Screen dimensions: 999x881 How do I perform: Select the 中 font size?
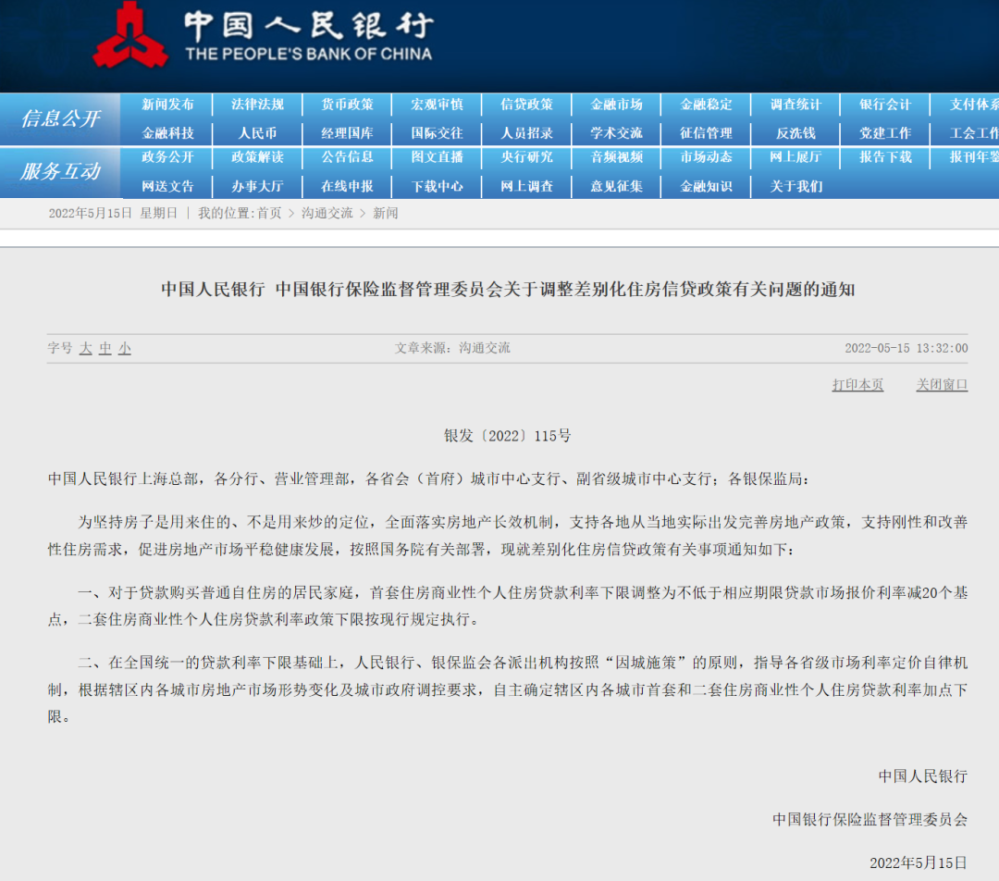[x=105, y=348]
